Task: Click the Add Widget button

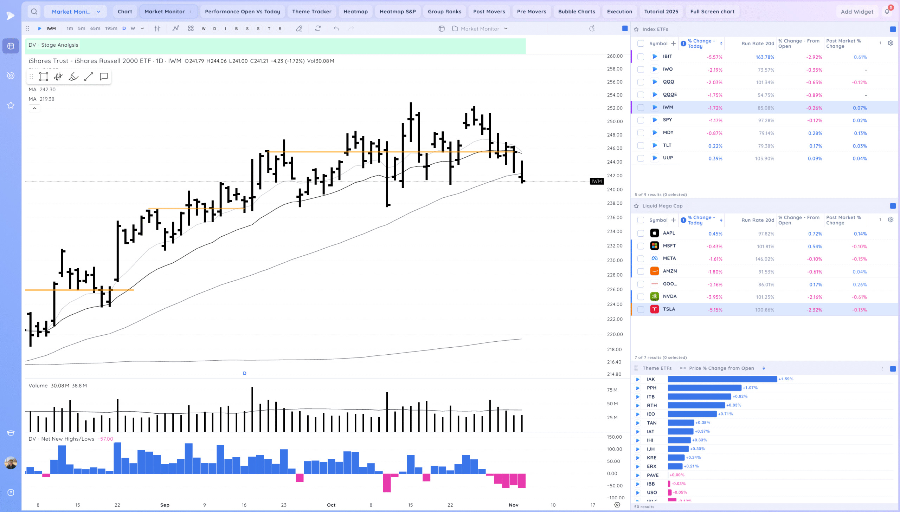Action: (857, 12)
